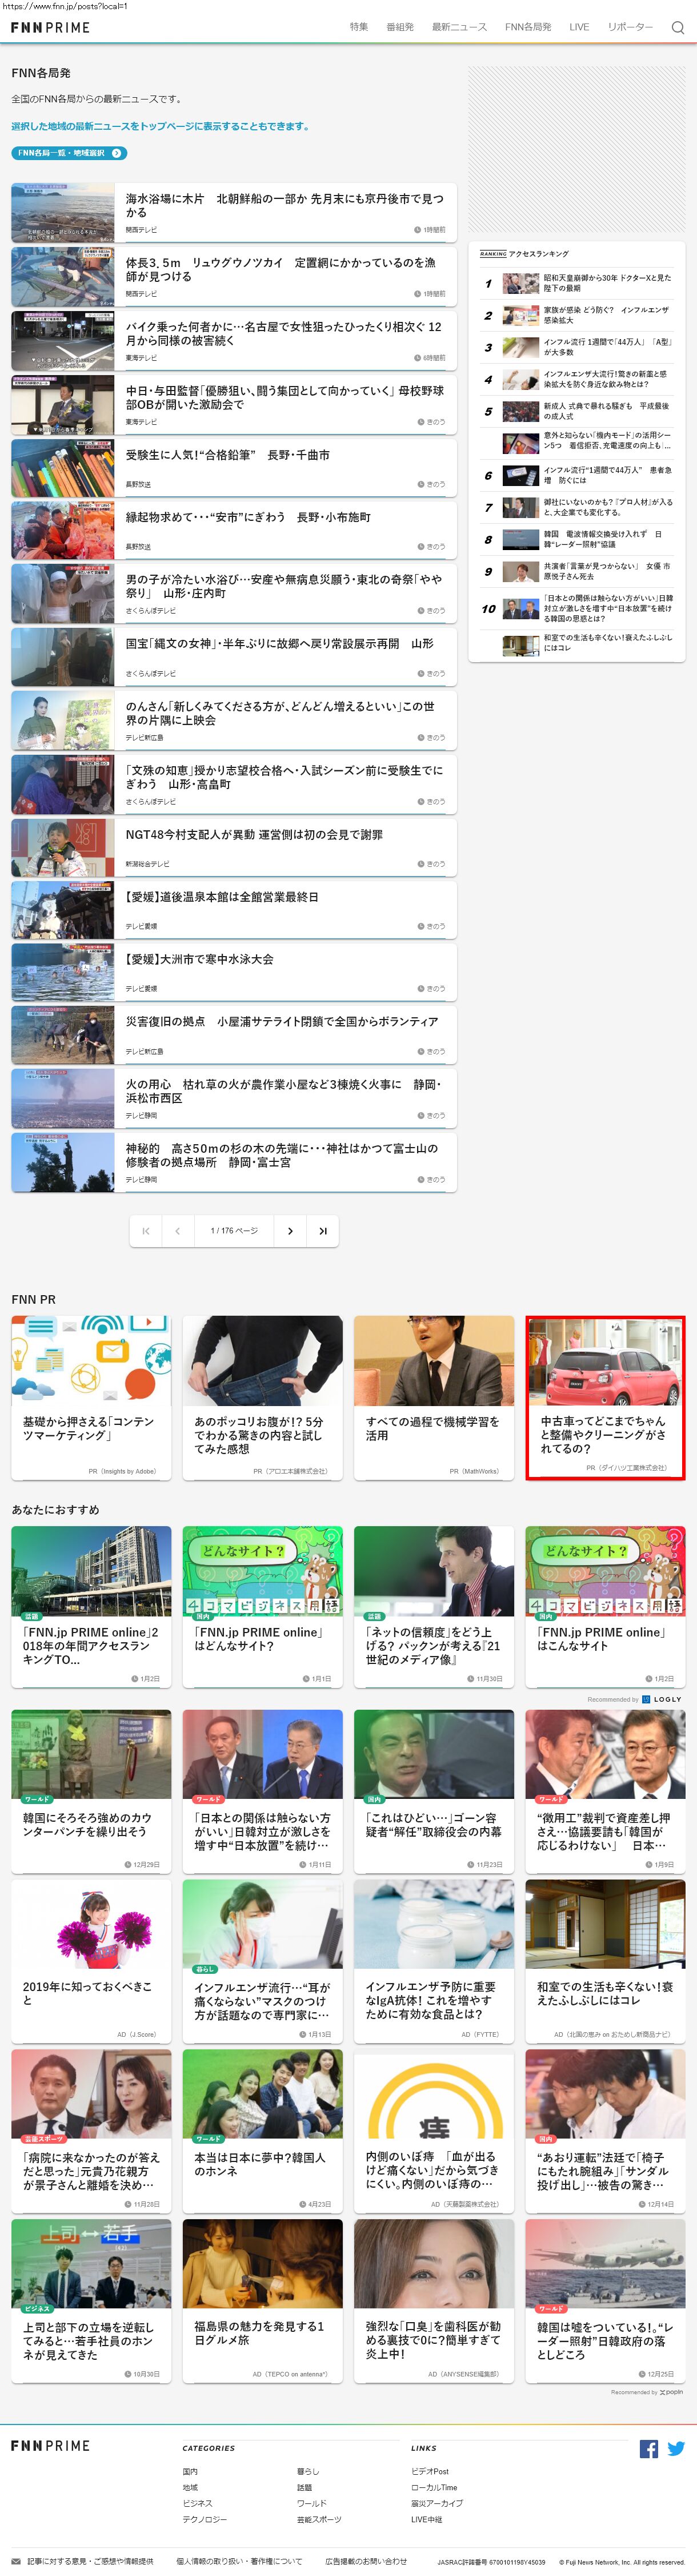Click the FNN各局一覧・地域選択 button
The width and height of the screenshot is (697, 2576).
tap(69, 153)
